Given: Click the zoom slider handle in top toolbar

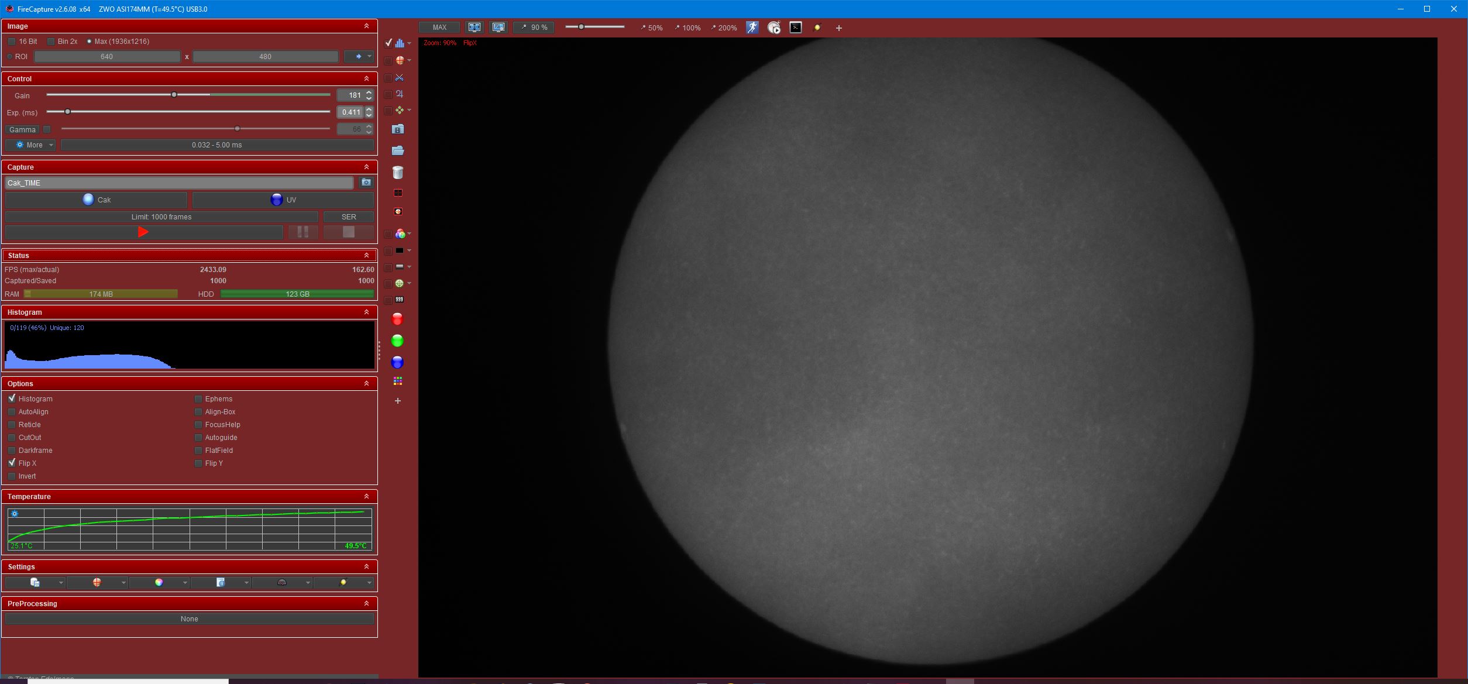Looking at the screenshot, I should point(581,27).
